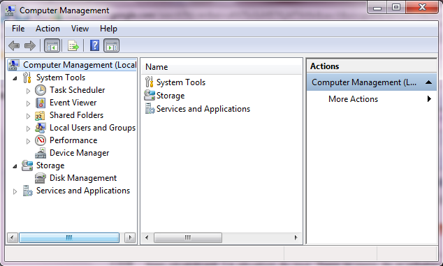
Task: Open the View menu
Action: 80,29
